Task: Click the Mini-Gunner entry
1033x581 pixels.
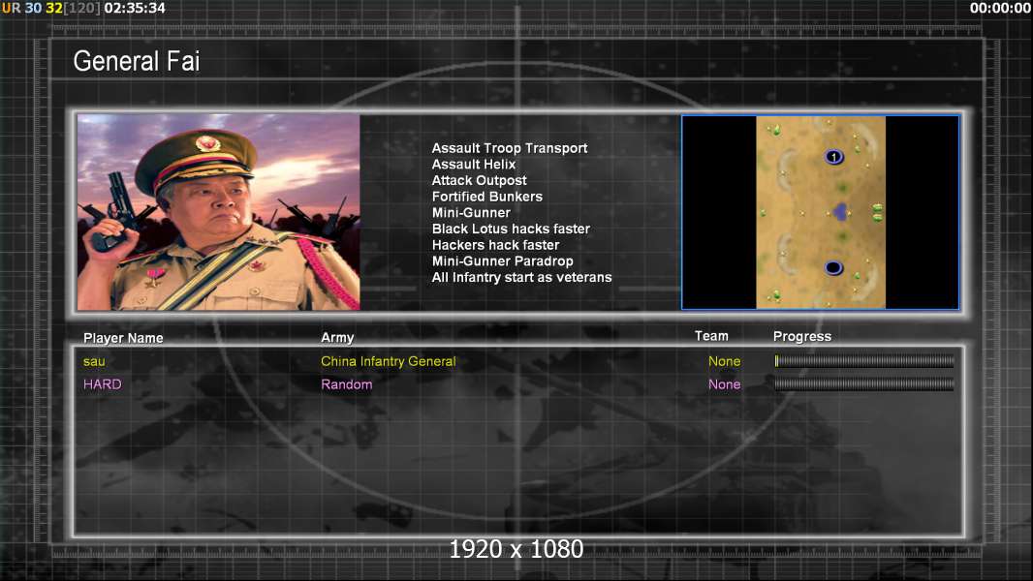Action: pos(471,212)
